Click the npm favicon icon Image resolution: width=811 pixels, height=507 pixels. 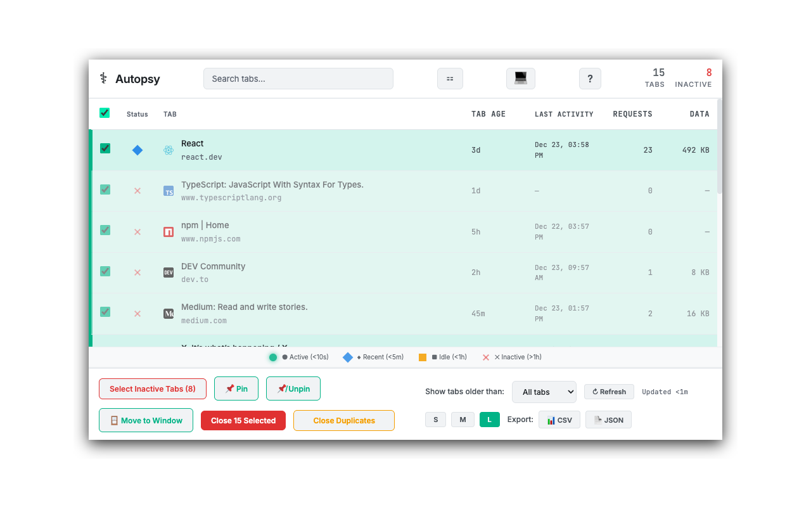tap(168, 231)
